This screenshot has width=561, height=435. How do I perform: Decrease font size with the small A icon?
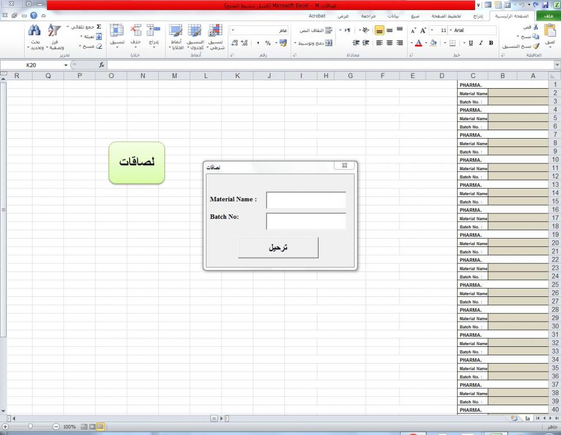[x=413, y=31]
